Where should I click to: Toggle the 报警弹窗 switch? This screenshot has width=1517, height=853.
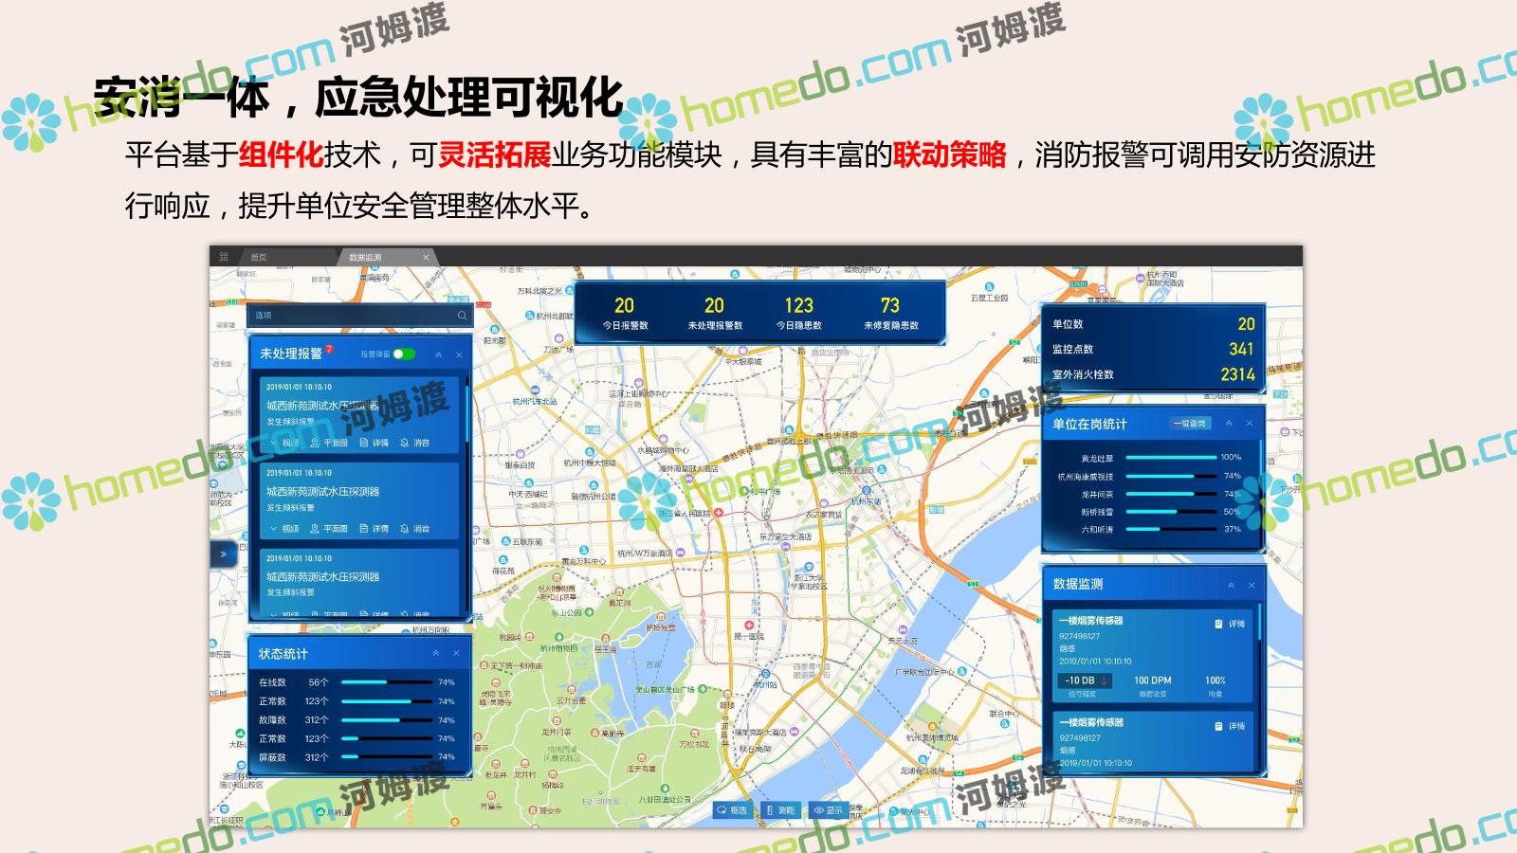[405, 354]
